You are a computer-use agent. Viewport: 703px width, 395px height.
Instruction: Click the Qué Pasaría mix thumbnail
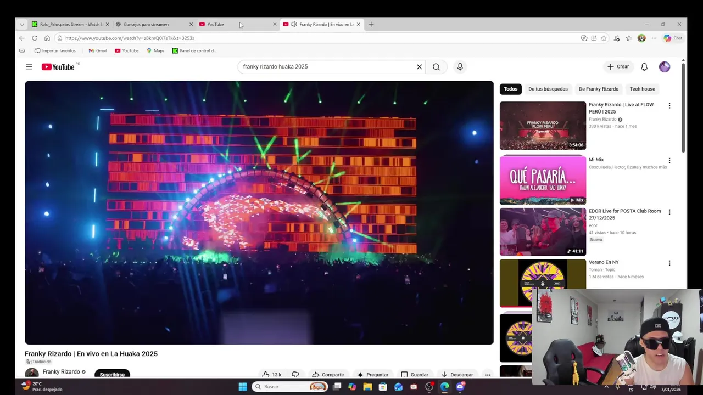point(543,180)
